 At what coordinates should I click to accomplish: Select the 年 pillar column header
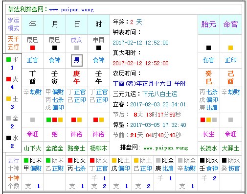coord(33,24)
